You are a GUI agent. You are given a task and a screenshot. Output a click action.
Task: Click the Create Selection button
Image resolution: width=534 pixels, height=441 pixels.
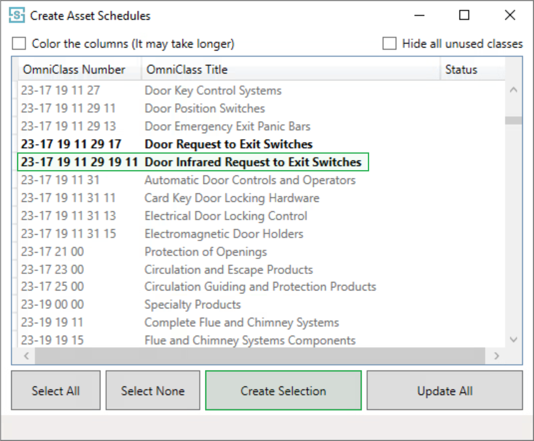283,391
